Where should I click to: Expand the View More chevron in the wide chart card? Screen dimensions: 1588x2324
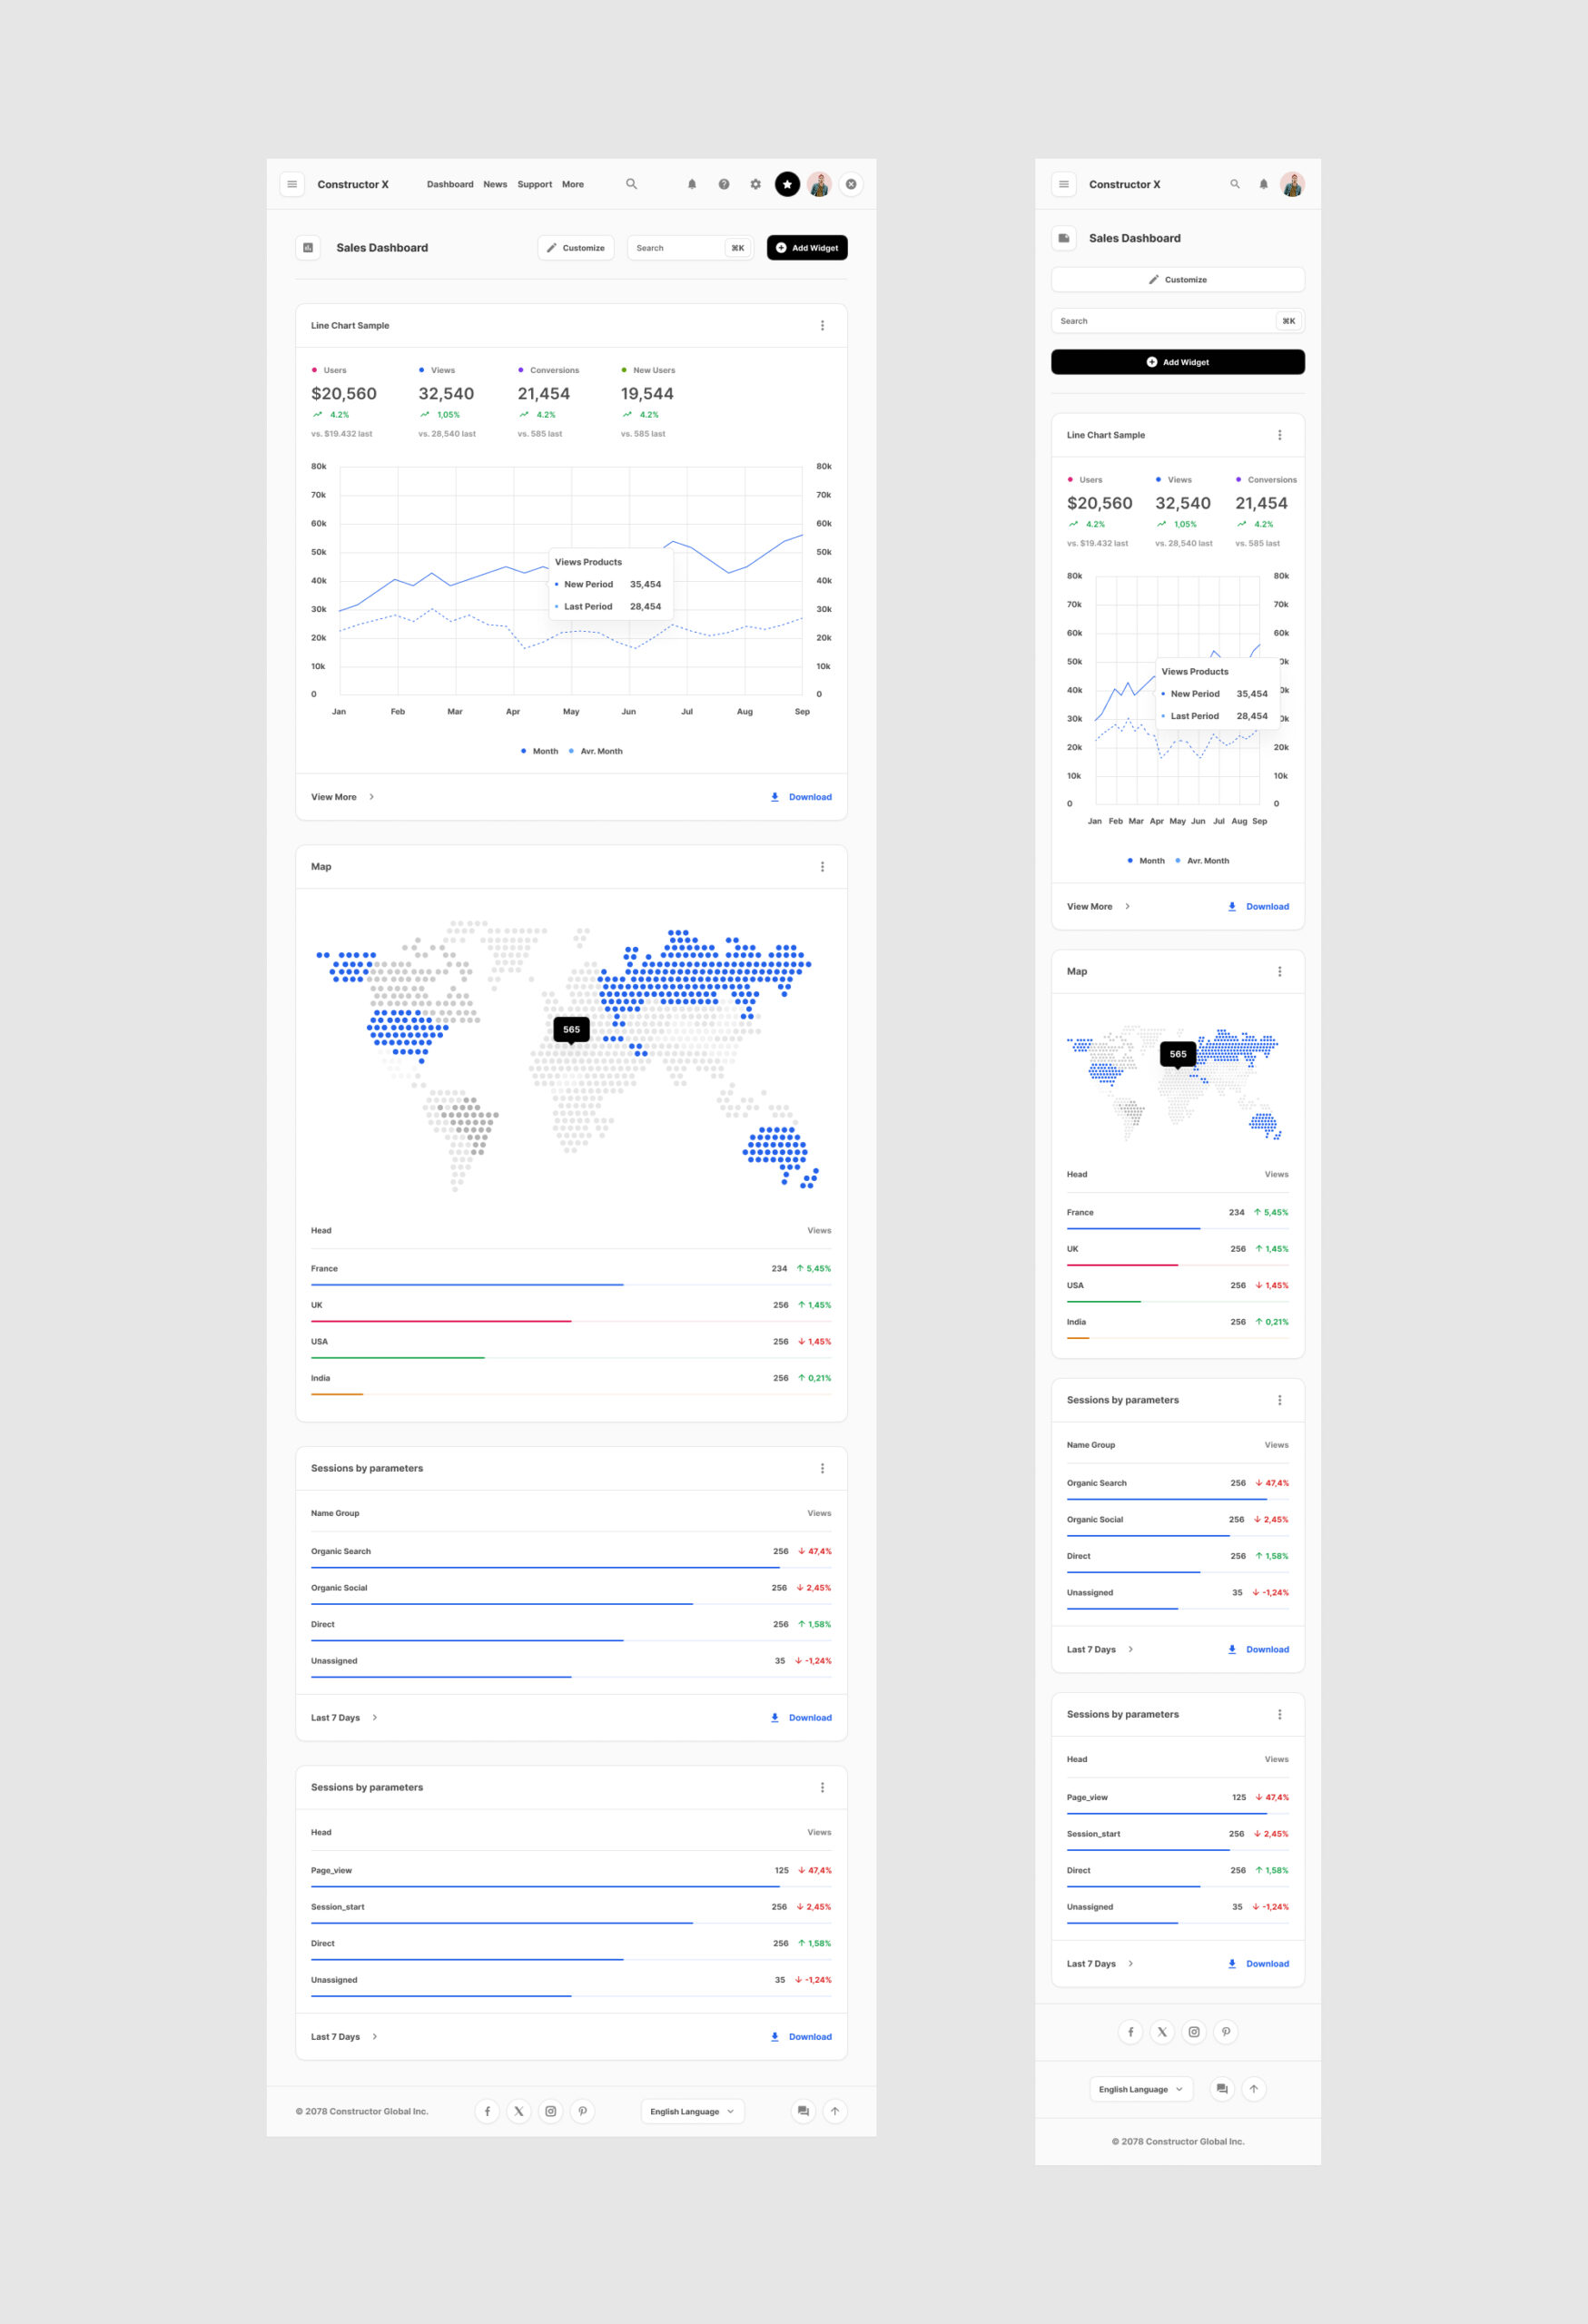[372, 797]
